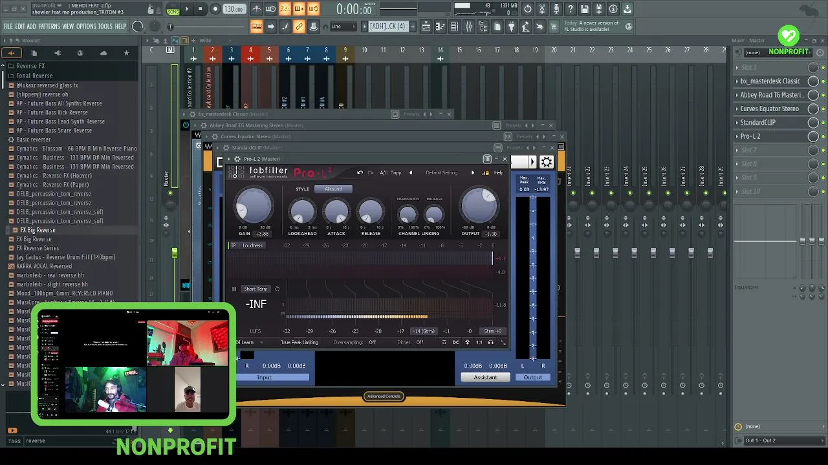Pause the Pro-L 2 loudness meter
The height and width of the screenshot is (465, 828).
(x=234, y=289)
